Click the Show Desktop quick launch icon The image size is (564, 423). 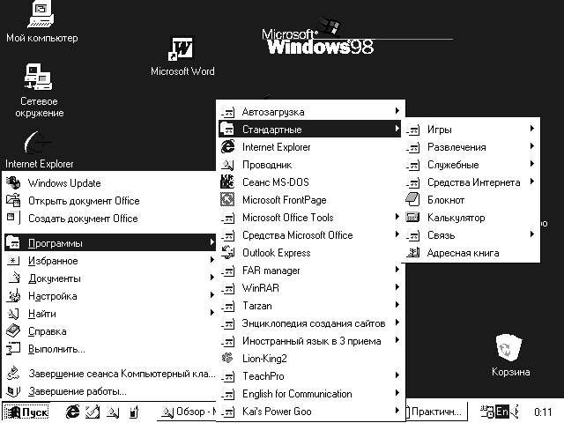tap(93, 412)
